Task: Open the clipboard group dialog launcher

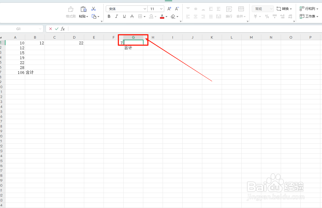Action: (101, 21)
